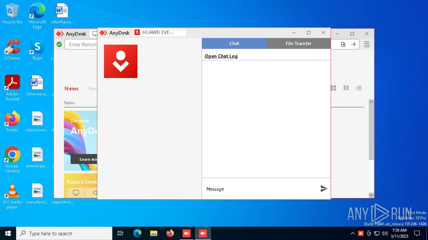The width and height of the screenshot is (428, 240).
Task: Click the Learn more button on Discover card
Action: coord(84,159)
